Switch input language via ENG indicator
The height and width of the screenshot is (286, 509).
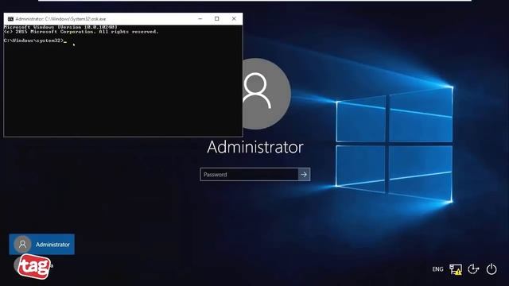pos(437,269)
